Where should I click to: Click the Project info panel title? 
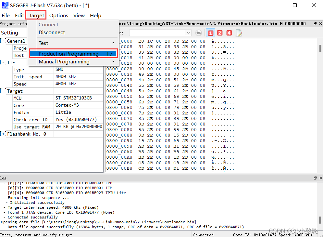pos(13,24)
